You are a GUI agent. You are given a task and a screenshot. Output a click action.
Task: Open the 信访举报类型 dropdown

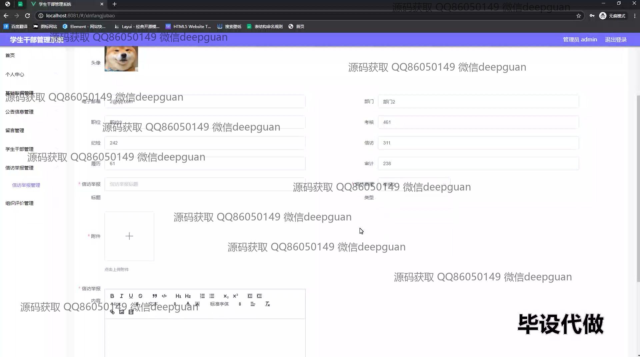pos(414,184)
